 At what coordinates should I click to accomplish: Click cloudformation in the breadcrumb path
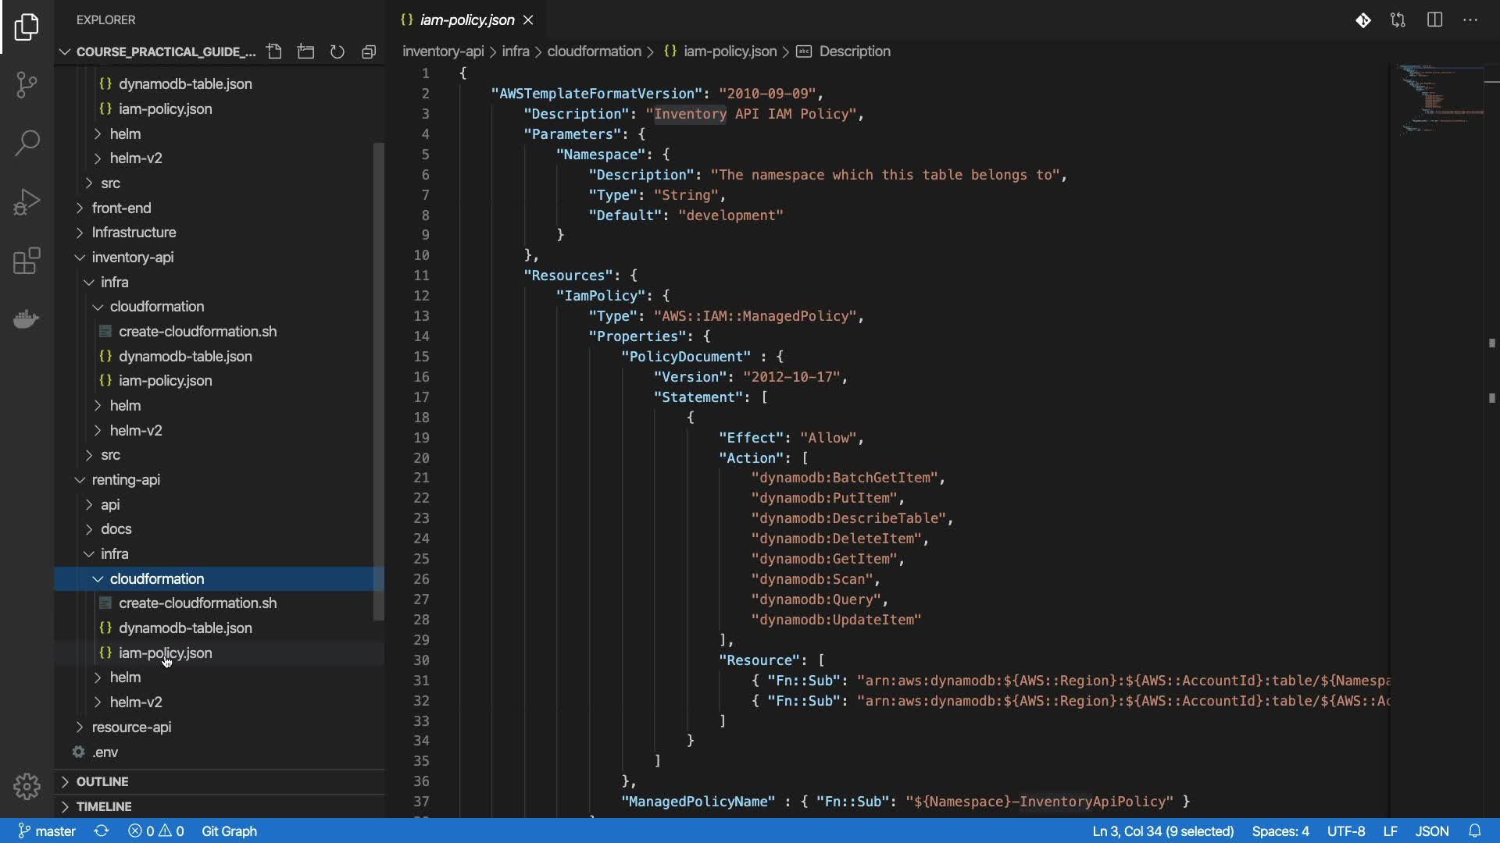594,52
